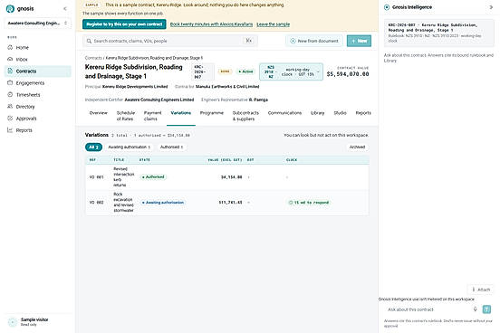Select the All 2 filter pill
500x333 pixels.
point(94,147)
